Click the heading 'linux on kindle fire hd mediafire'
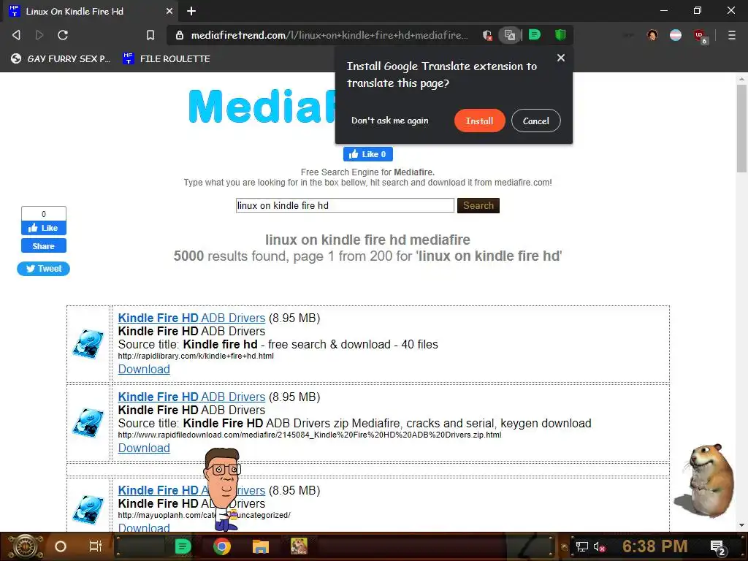 (368, 240)
